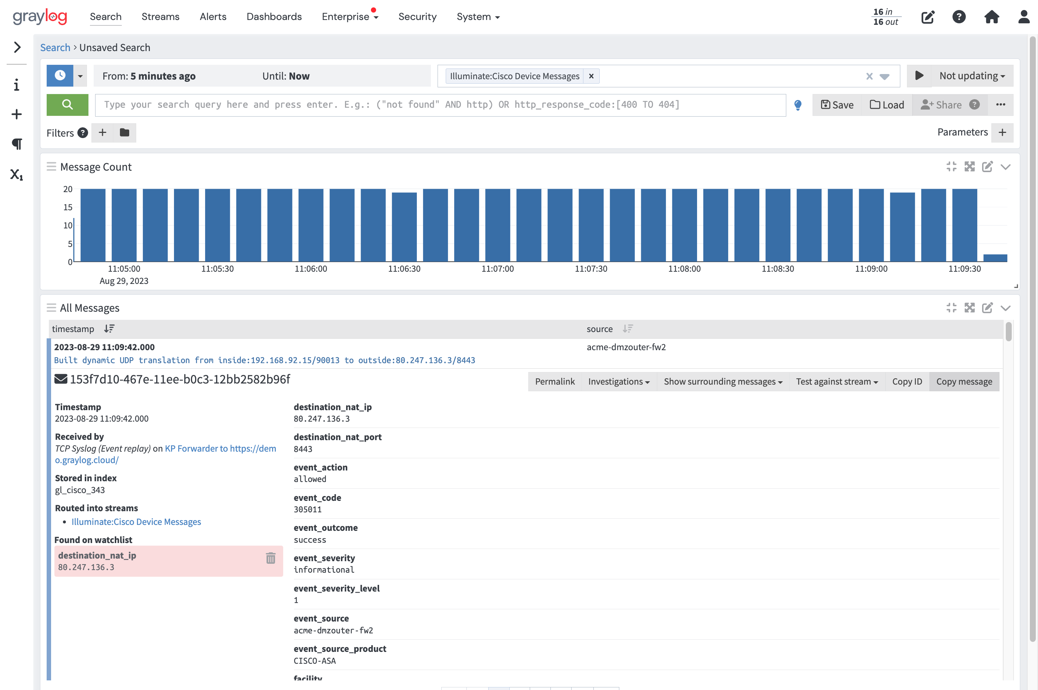Click the query lightbulb help icon
Image resolution: width=1038 pixels, height=690 pixels.
coord(798,105)
